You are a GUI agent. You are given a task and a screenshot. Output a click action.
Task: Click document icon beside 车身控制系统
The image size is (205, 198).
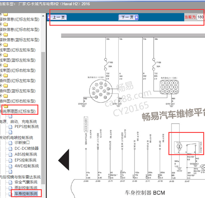point(11,194)
